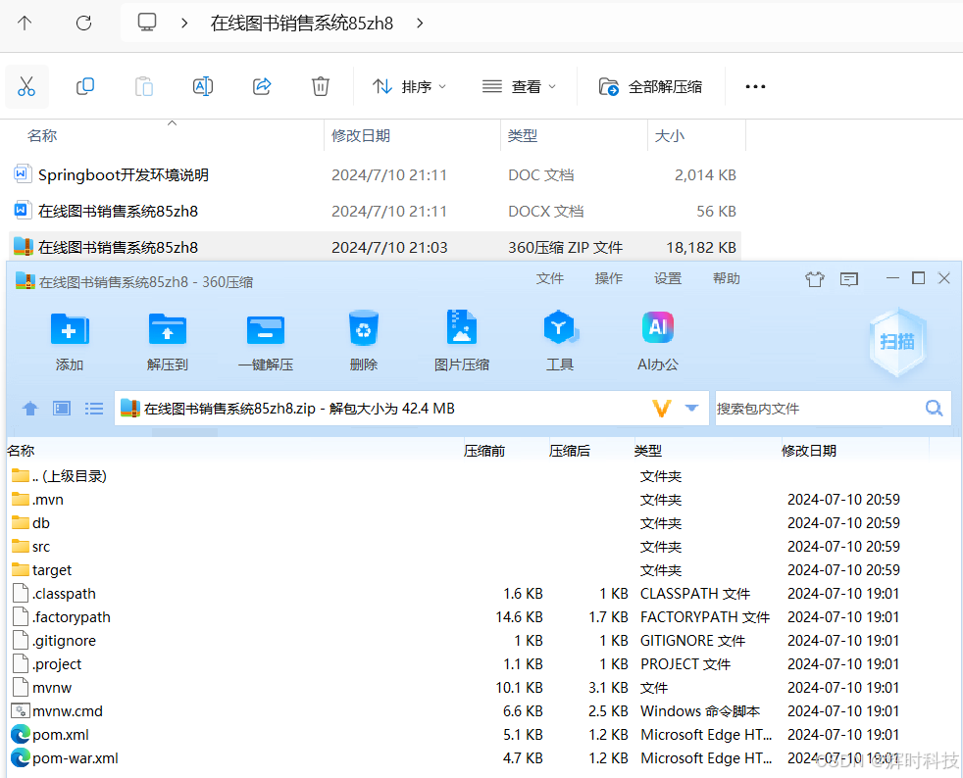
Task: Click the 删除 delete icon in 360压缩 toolbar
Action: pos(363,338)
